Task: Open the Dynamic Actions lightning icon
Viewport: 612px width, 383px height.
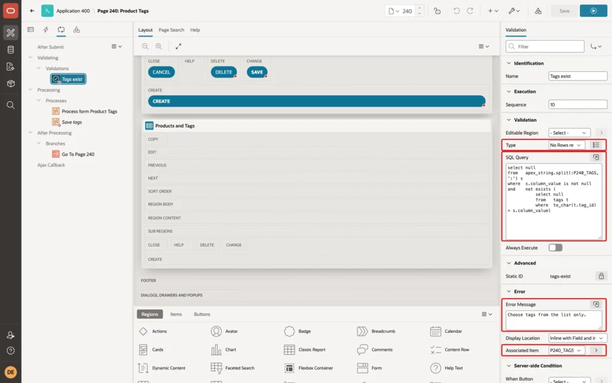Action: click(x=45, y=30)
